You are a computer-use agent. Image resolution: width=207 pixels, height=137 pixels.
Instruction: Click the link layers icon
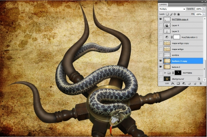[x=167, y=83]
